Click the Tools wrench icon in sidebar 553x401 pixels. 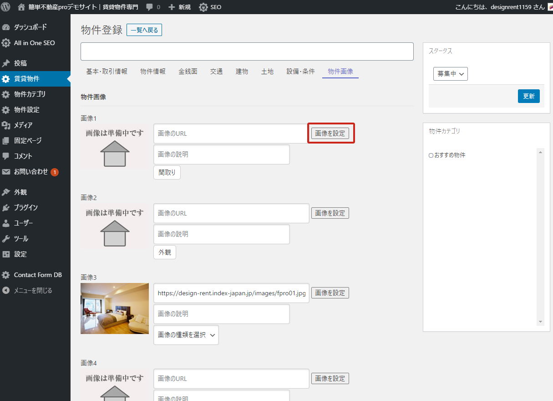[x=6, y=239]
